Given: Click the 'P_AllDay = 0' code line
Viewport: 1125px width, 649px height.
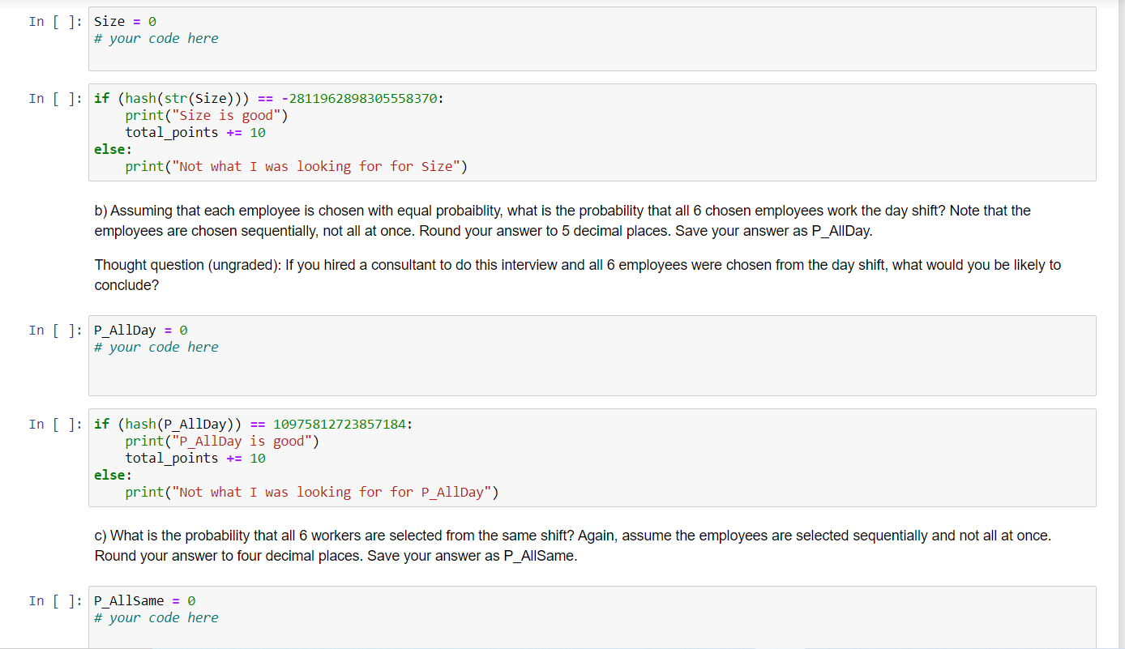Looking at the screenshot, I should tap(141, 330).
